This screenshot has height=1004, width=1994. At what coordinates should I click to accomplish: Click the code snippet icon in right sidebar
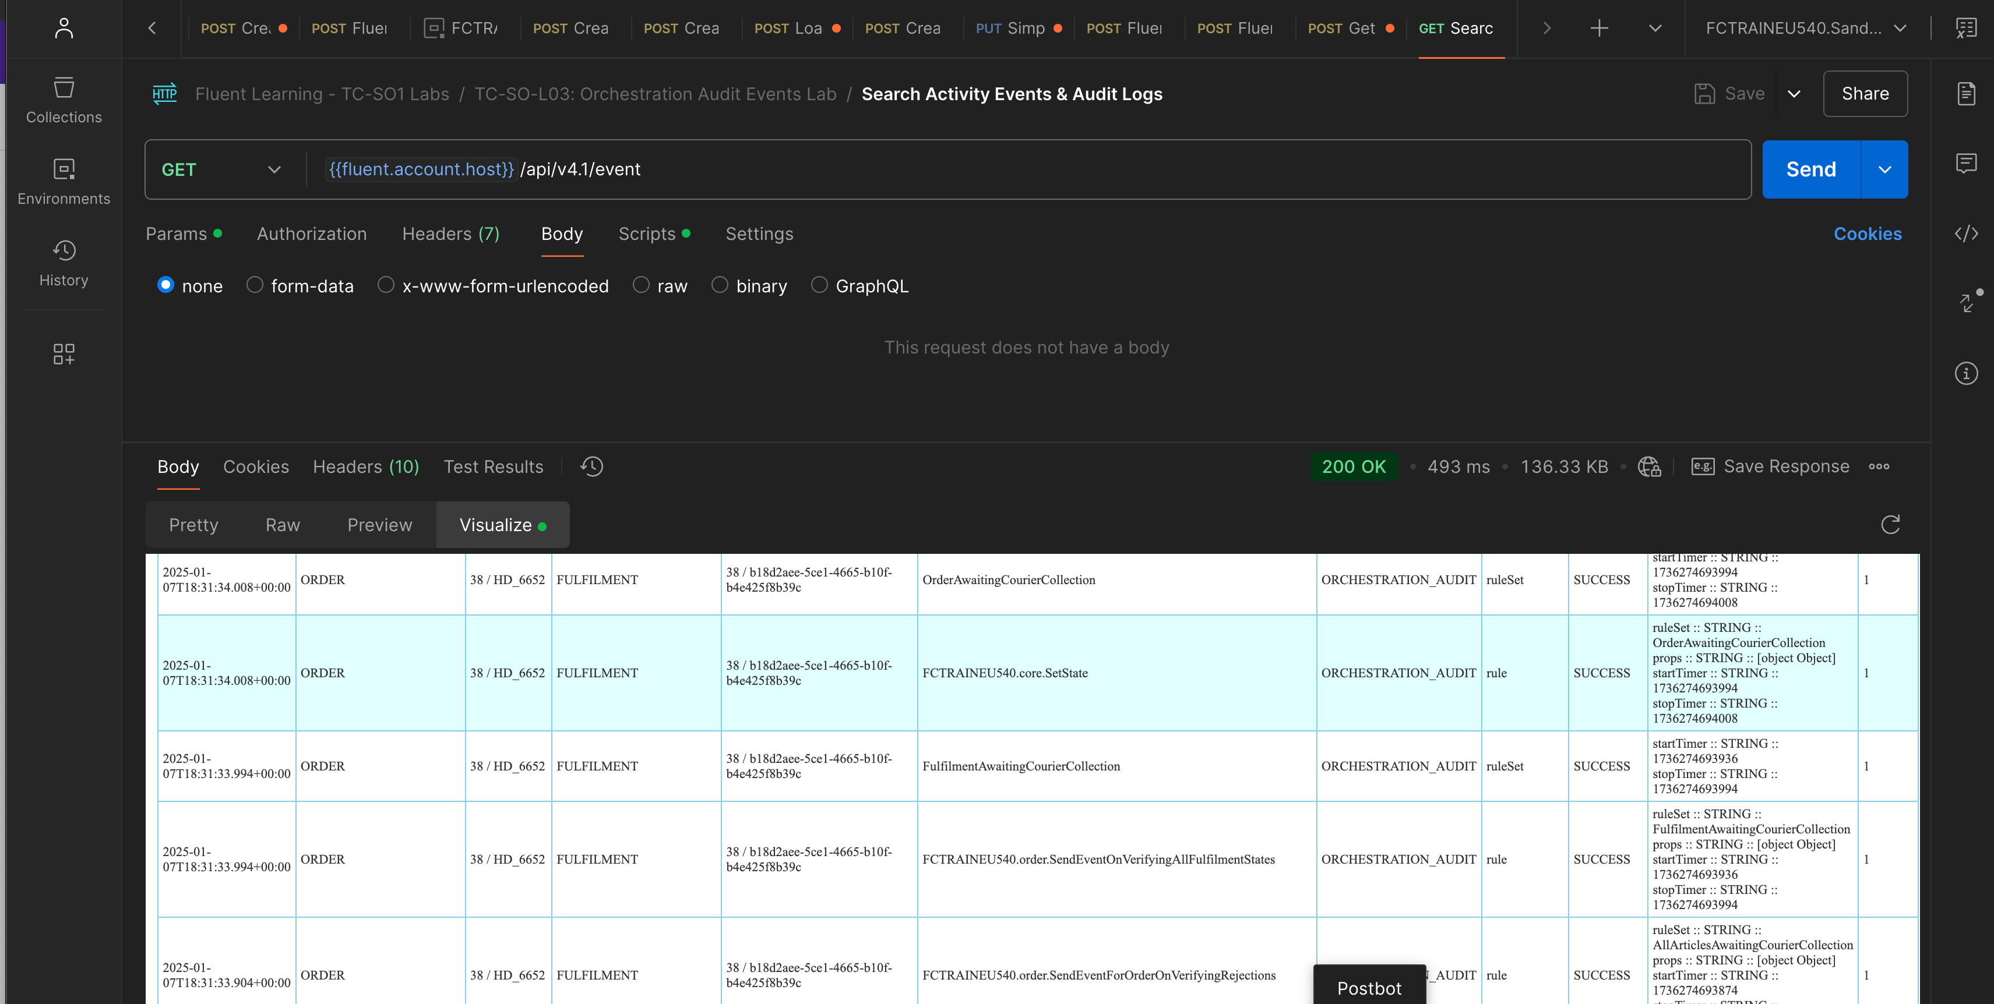pos(1966,234)
